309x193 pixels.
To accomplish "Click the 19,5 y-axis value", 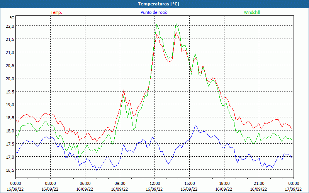I will pyautogui.click(x=9, y=92).
